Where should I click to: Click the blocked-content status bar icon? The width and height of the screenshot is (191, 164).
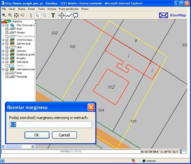point(133,161)
